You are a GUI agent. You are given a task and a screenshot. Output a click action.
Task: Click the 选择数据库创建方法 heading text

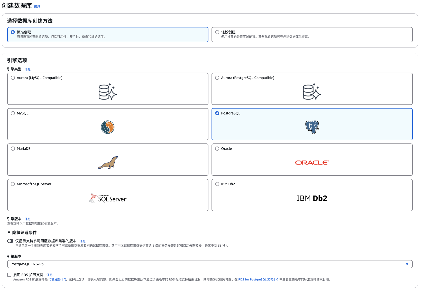[30, 21]
